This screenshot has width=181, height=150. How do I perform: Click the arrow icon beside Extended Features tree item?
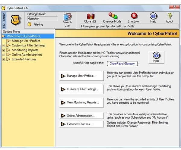pyautogui.click(x=8, y=59)
